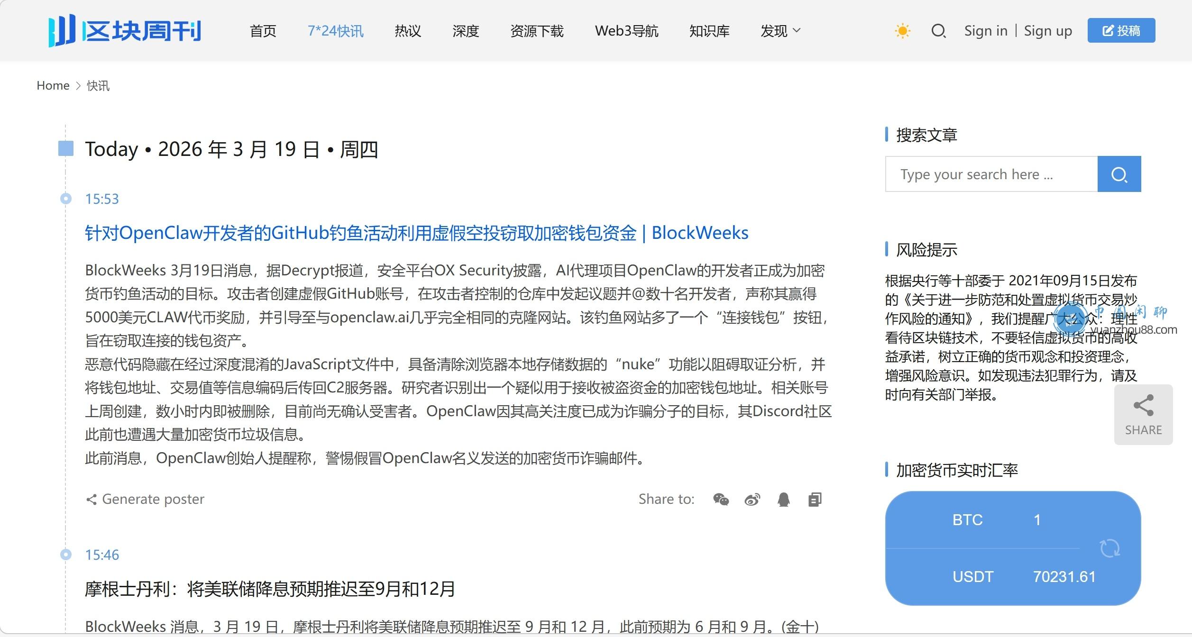The width and height of the screenshot is (1192, 637).
Task: Focus the article search input field
Action: 991,174
